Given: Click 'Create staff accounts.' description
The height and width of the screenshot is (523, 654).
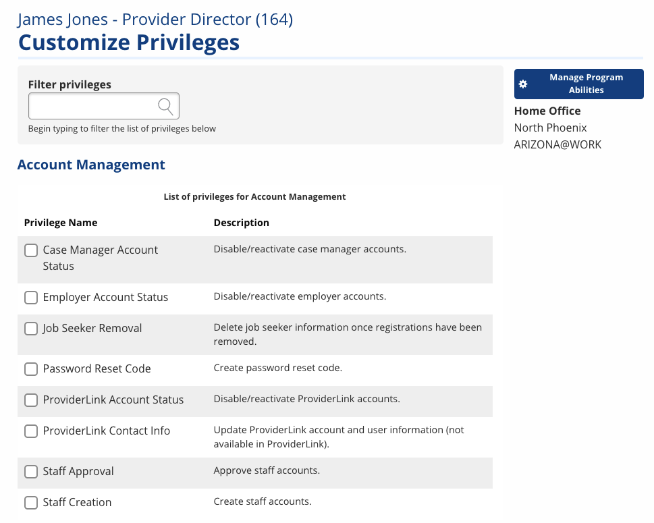Looking at the screenshot, I should 263,501.
